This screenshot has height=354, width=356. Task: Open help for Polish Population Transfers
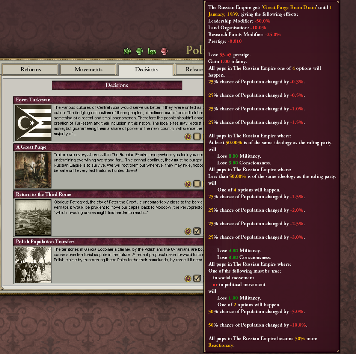[188, 279]
